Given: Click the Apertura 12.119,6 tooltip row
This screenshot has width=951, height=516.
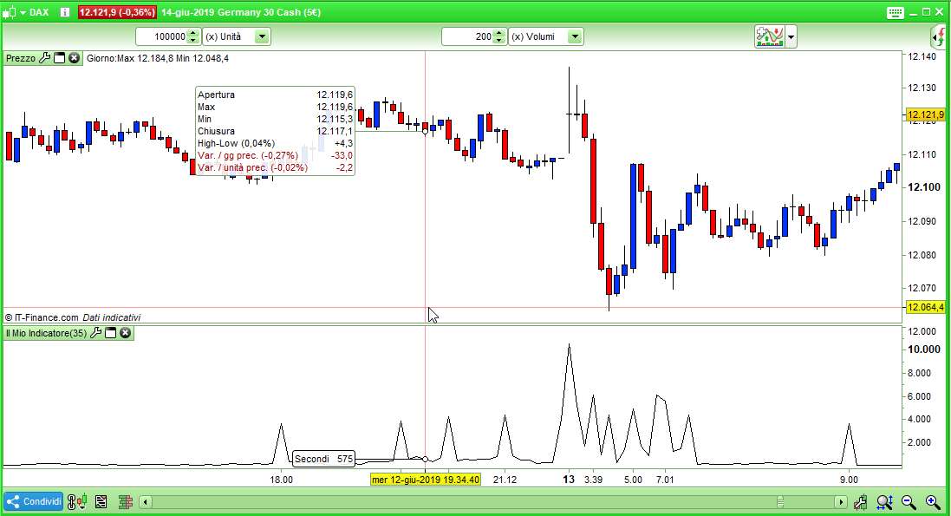Looking at the screenshot, I should click(x=275, y=95).
